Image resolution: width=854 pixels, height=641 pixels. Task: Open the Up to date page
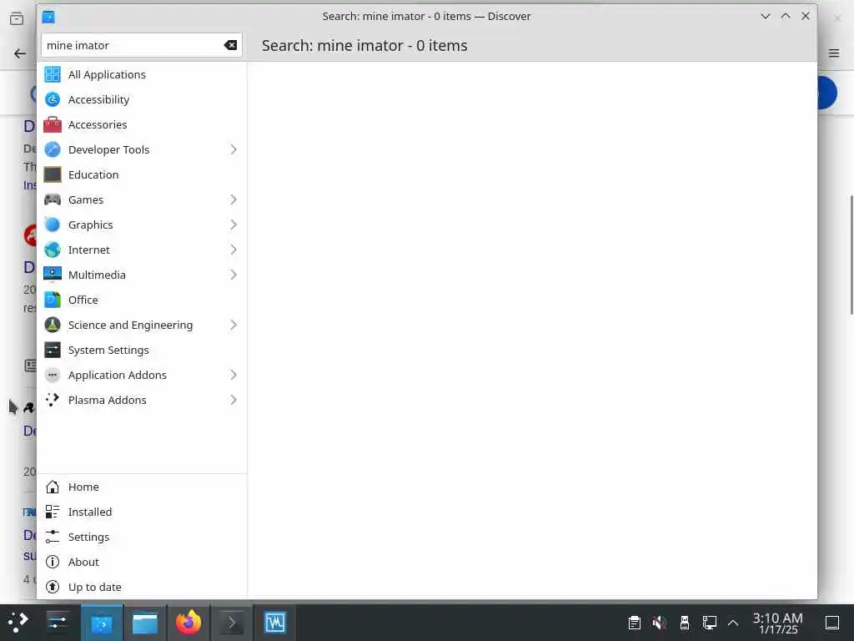tap(142, 587)
